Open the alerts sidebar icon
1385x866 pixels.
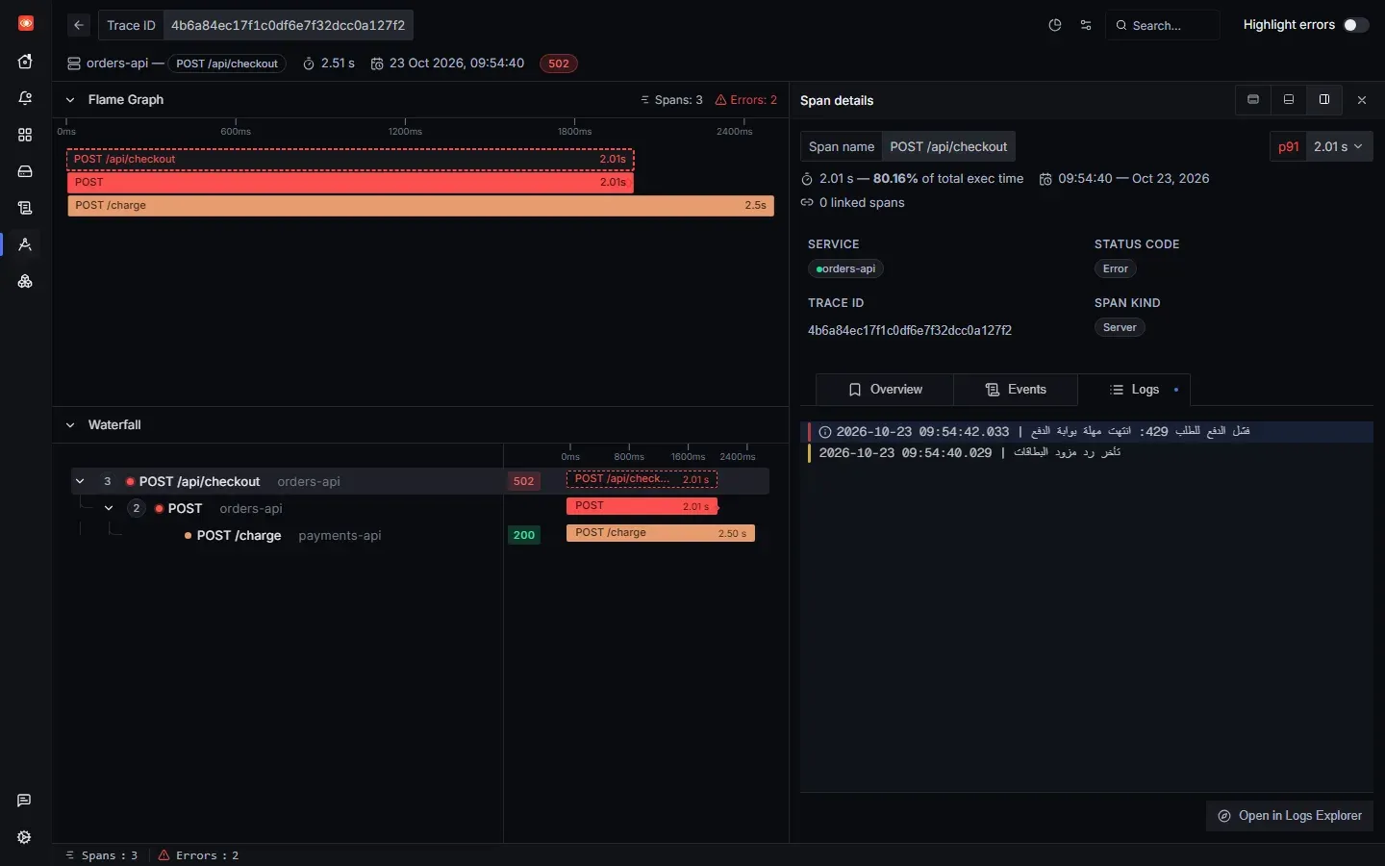pos(25,98)
